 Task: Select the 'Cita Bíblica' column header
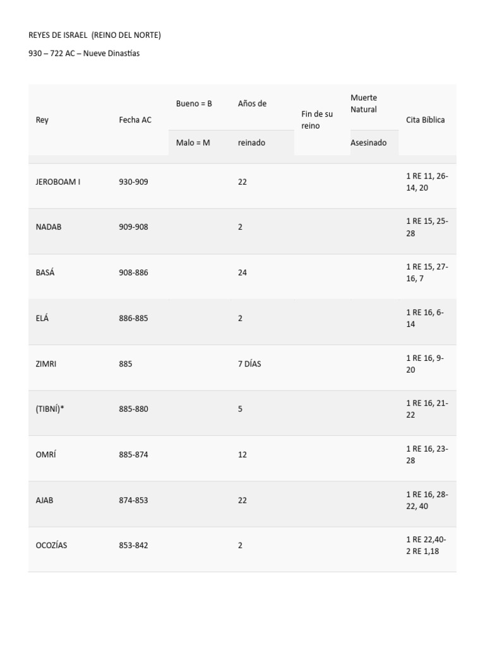point(426,120)
